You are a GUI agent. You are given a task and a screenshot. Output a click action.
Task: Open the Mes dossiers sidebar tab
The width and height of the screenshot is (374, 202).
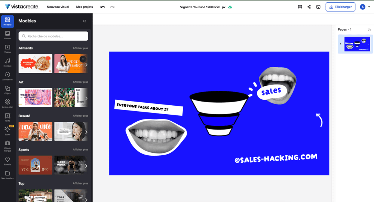[7, 175]
